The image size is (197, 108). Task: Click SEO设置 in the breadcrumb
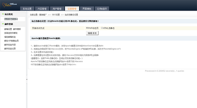point(56,15)
